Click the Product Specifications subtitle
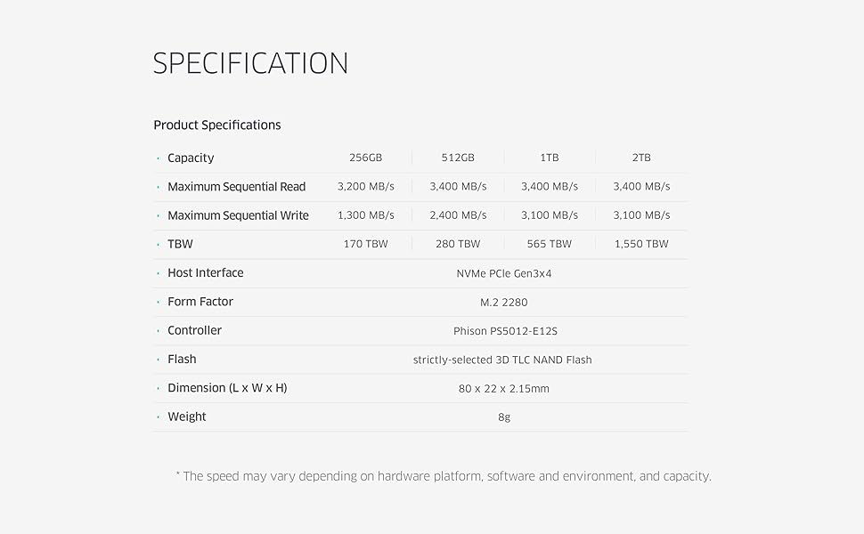Viewport: 864px width, 534px height. [x=217, y=125]
